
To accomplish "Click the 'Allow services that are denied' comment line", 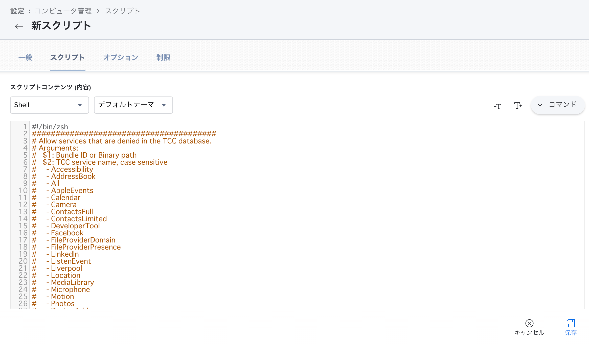I will (122, 141).
